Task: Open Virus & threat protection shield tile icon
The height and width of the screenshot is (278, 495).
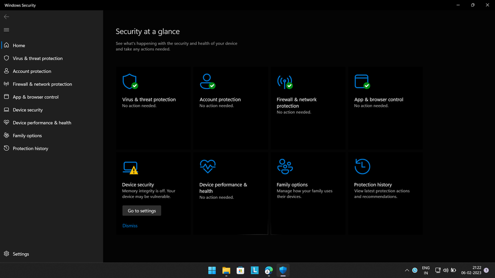Action: point(130,82)
